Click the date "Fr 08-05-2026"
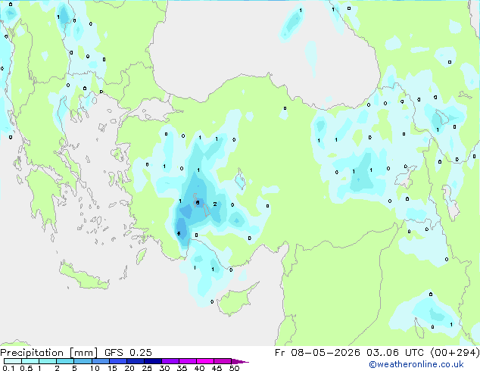Image resolution: width=480 pixels, height=371 pixels. click(317, 353)
